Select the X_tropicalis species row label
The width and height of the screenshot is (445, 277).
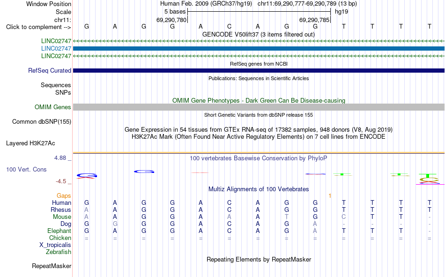coord(55,245)
